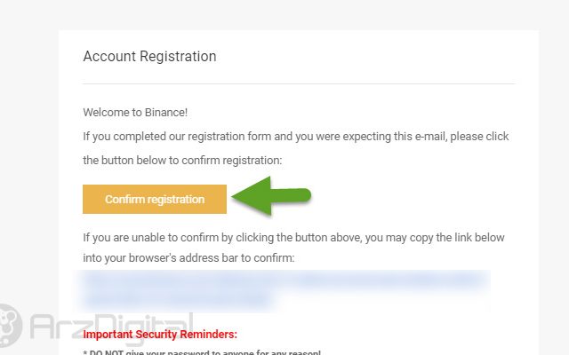The width and height of the screenshot is (569, 355).
Task: Click the line the button below to confirm registration
Action: (182, 160)
